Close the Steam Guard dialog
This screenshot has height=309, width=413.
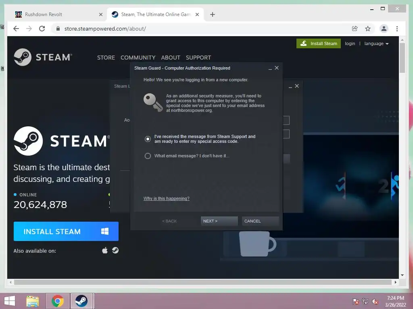pyautogui.click(x=277, y=68)
